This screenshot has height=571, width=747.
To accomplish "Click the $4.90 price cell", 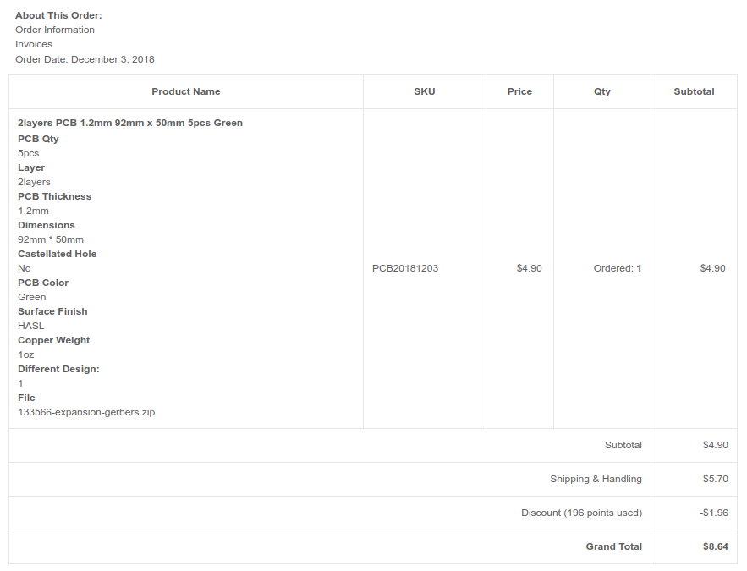I will click(x=530, y=268).
